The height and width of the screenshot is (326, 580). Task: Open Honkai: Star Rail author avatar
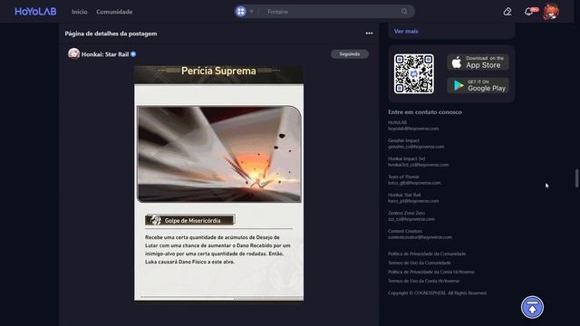(74, 54)
